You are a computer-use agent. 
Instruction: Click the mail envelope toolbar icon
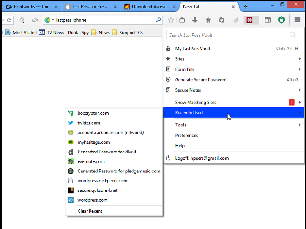pyautogui.click(x=35, y=20)
